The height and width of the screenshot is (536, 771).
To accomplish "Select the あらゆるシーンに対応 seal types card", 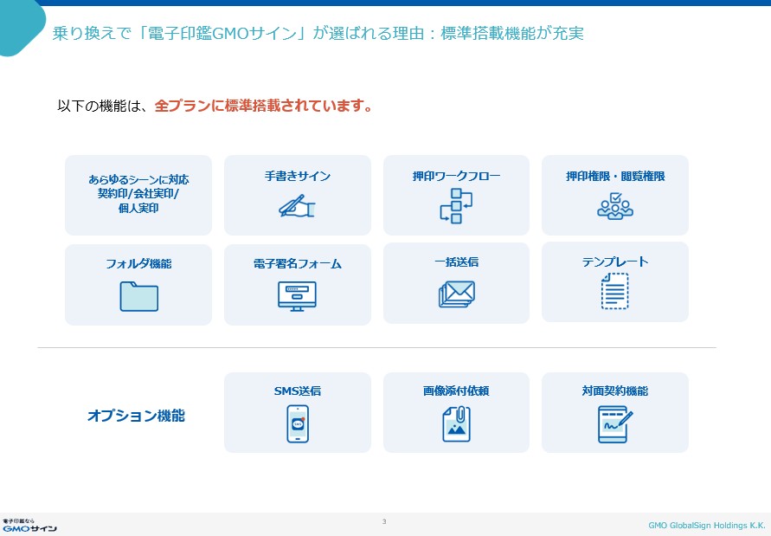I will pos(138,195).
